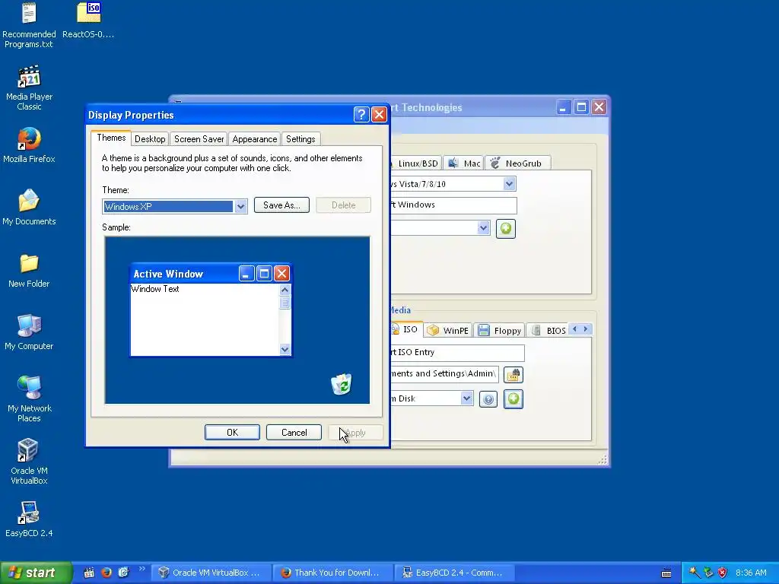Click the taskbar clock showing 8:36 AM
The height and width of the screenshot is (584, 779).
[x=751, y=573]
